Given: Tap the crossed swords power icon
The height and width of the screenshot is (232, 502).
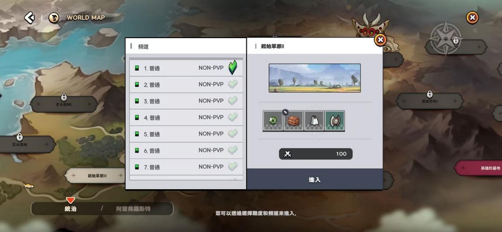Looking at the screenshot, I should [x=288, y=154].
